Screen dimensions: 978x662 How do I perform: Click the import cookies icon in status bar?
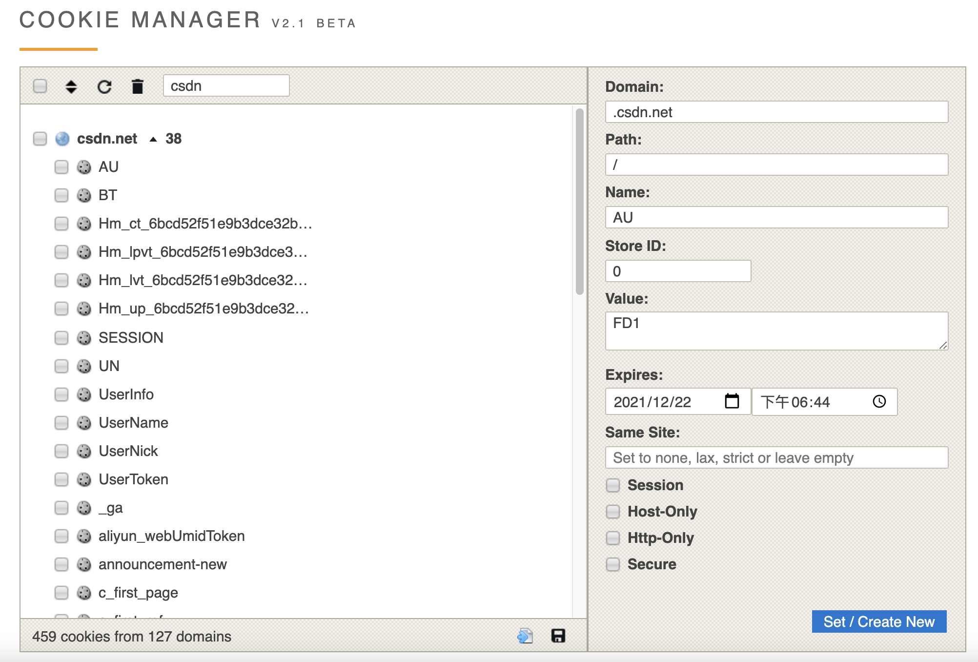[x=525, y=636]
